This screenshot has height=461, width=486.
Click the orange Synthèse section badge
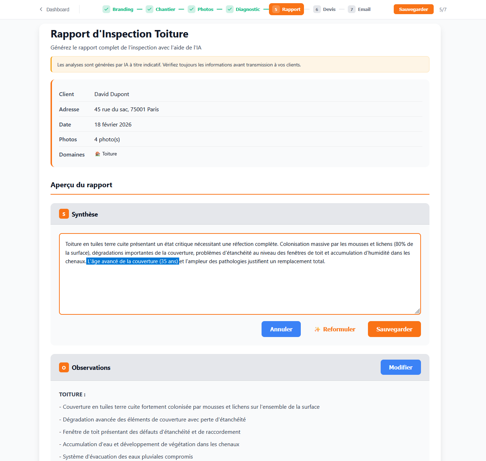click(64, 214)
